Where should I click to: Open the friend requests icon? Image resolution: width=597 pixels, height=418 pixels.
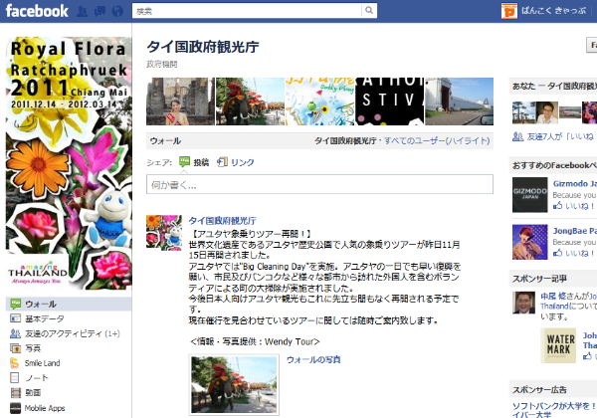click(x=83, y=11)
